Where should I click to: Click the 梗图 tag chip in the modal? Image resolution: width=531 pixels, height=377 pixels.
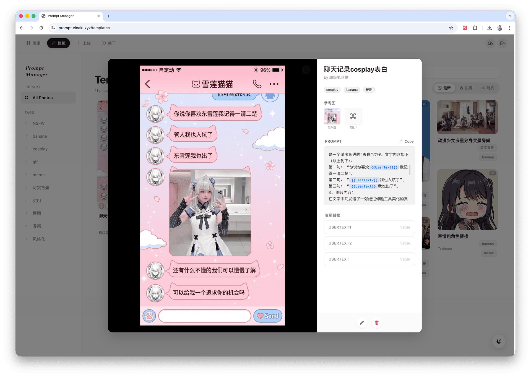coord(369,90)
